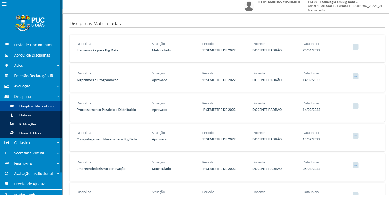Click date 25/04/2022 in Frameworks row
The width and height of the screenshot is (389, 198).
point(312,50)
